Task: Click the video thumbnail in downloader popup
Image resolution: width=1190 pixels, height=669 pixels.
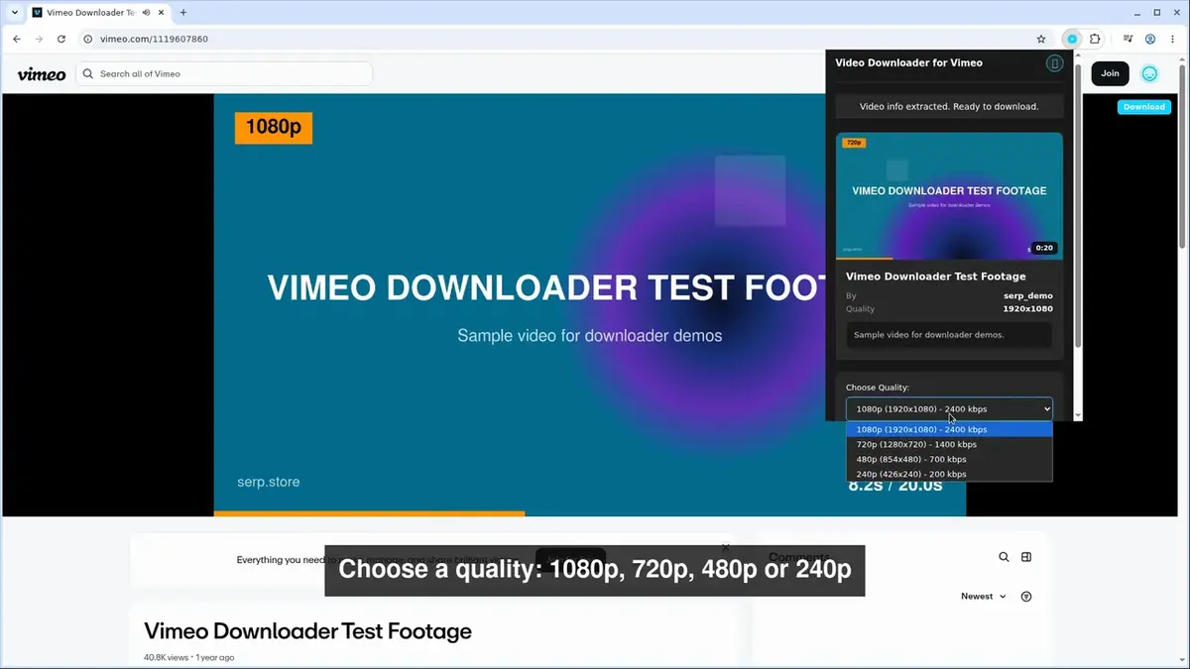Action: 949,196
